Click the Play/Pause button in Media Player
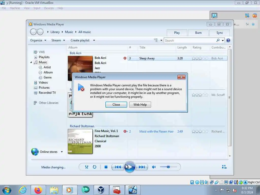Screen dimensions: 260x195 coord(129,167)
